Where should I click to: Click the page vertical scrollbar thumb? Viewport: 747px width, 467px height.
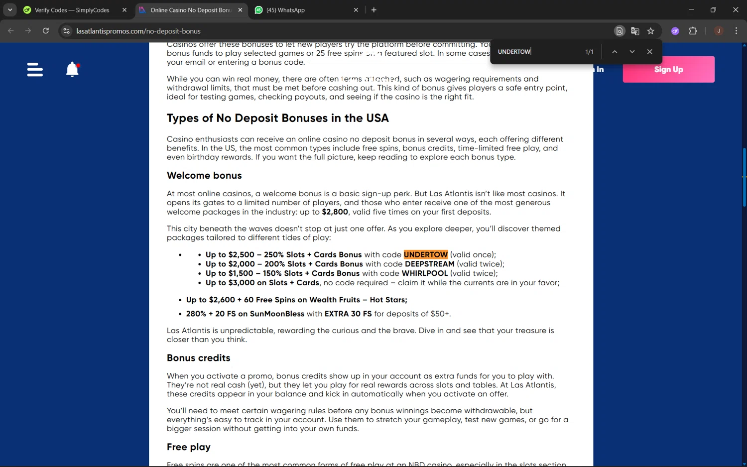pos(744,177)
